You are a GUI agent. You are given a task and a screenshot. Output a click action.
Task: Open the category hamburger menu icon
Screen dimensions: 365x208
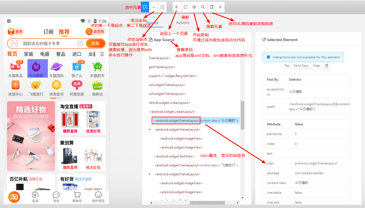tap(102, 54)
